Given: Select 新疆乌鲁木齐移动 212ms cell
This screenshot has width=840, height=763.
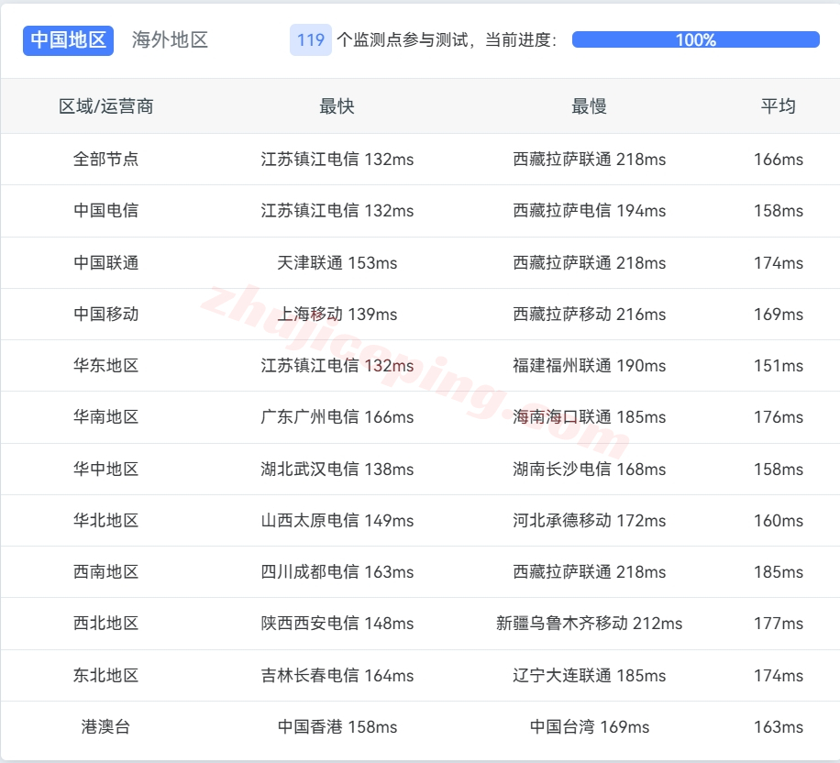Looking at the screenshot, I should point(589,624).
